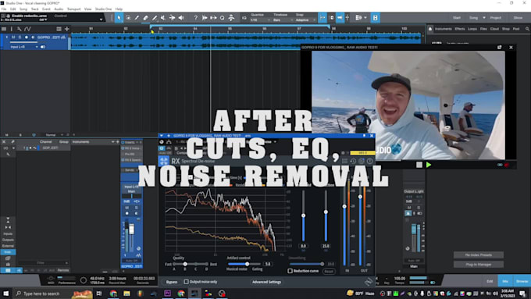
Task: Select the Range tool
Action: point(128,18)
